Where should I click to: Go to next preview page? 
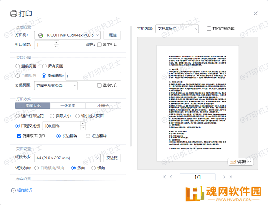224,177
